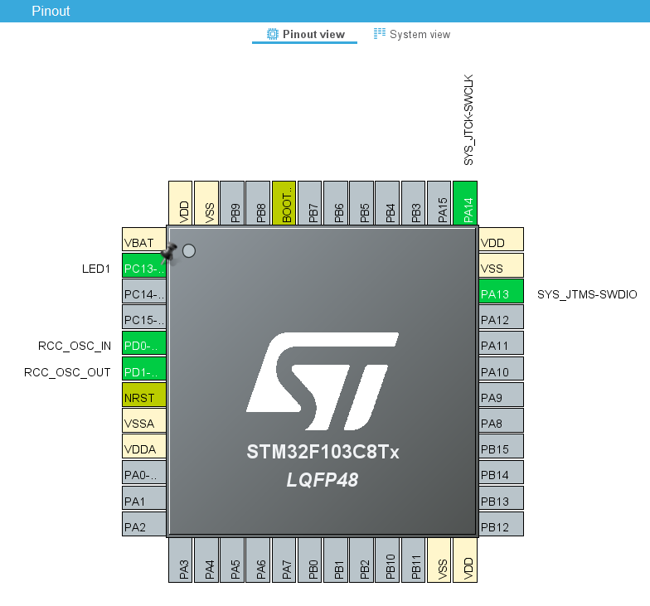650x606 pixels.
Task: Click the PB3 pin on top edge
Action: point(413,203)
